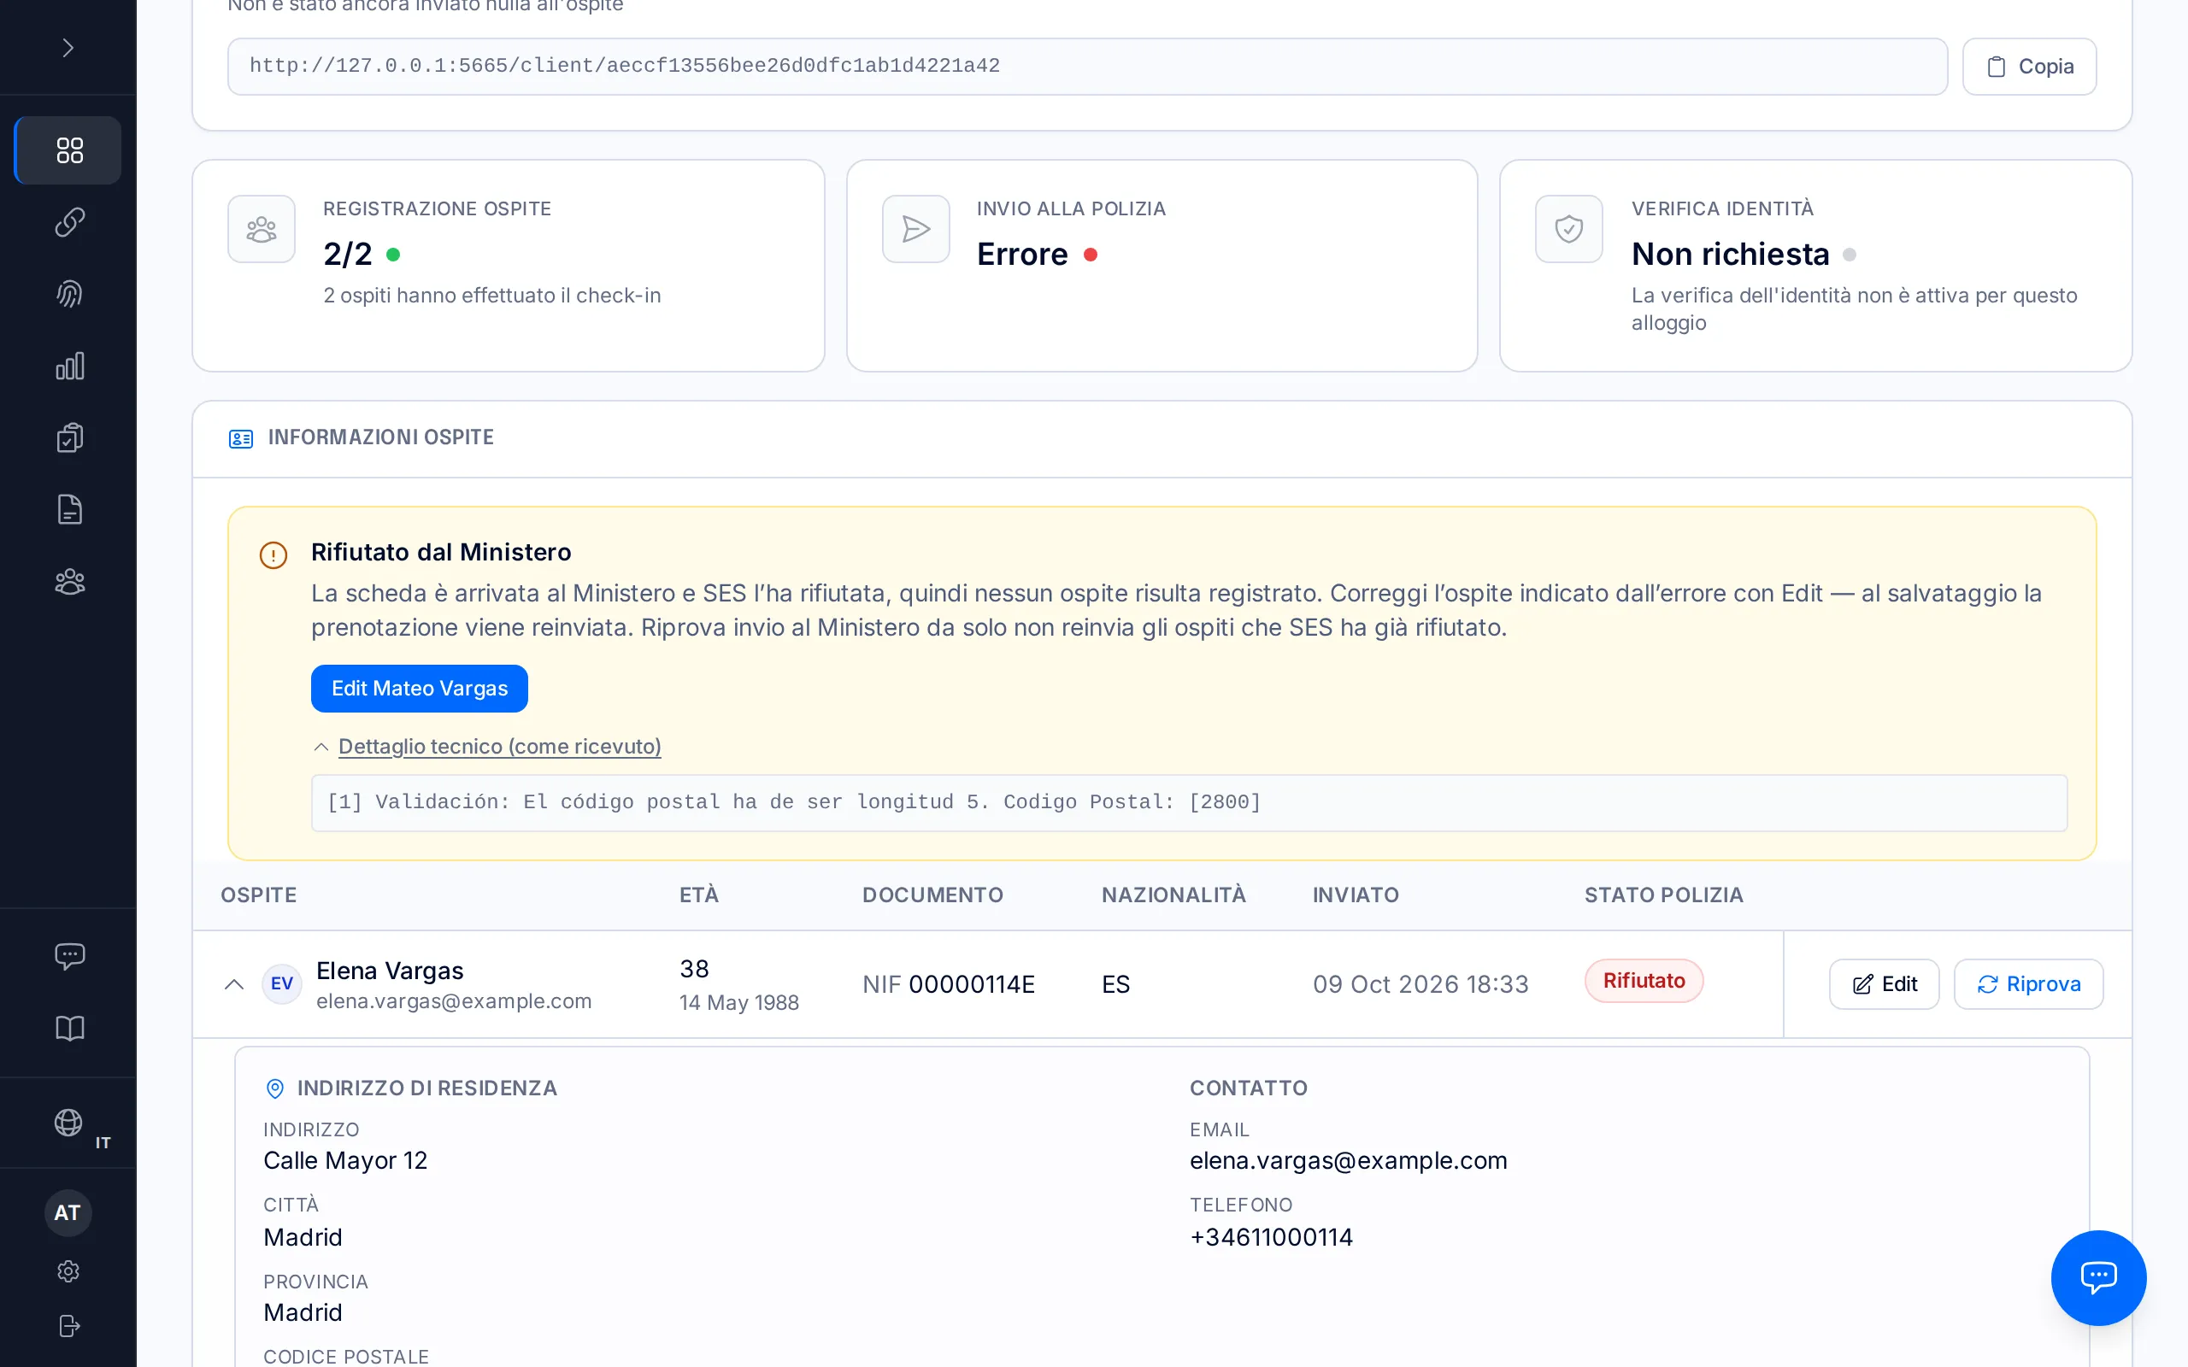Open the dashboard grid icon in sidebar
Image resolution: width=2188 pixels, height=1367 pixels.
pyautogui.click(x=68, y=150)
